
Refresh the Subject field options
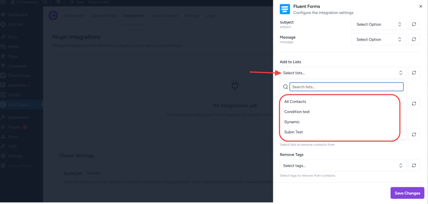pos(414,24)
